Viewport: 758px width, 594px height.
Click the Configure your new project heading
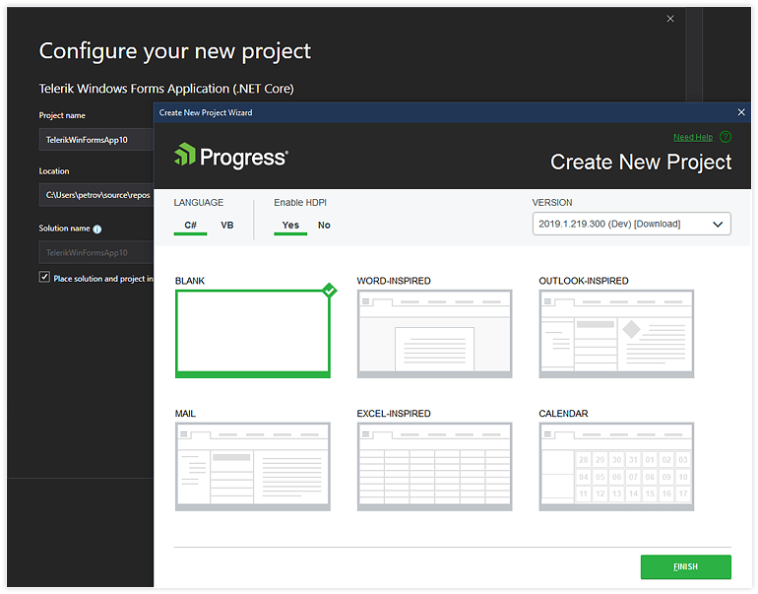pyautogui.click(x=175, y=51)
